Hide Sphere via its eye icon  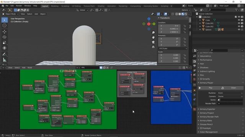pyautogui.click(x=239, y=30)
